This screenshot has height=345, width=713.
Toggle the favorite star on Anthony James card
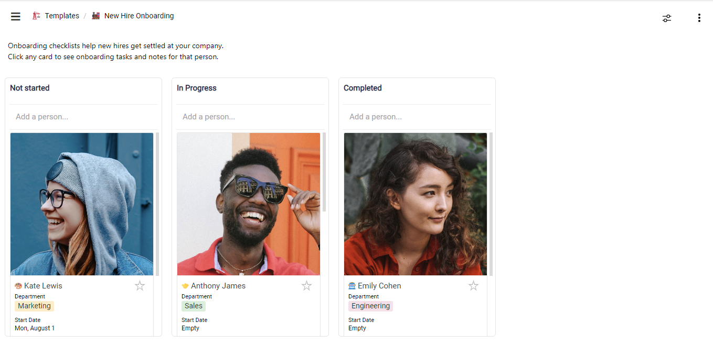tap(306, 285)
